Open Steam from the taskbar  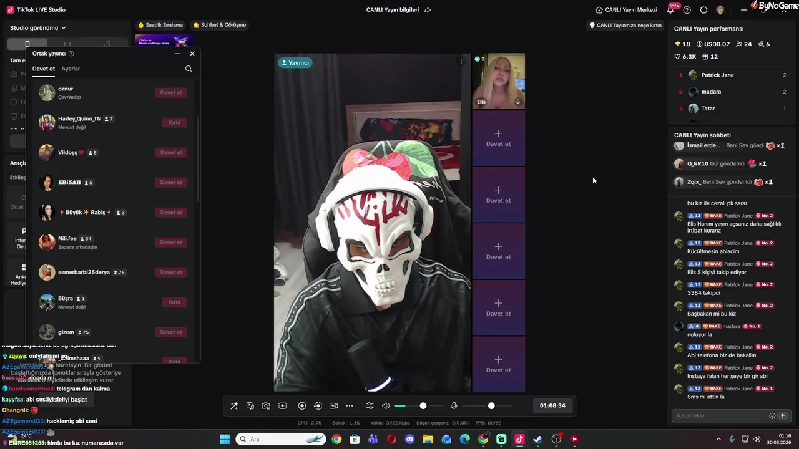[x=537, y=439]
